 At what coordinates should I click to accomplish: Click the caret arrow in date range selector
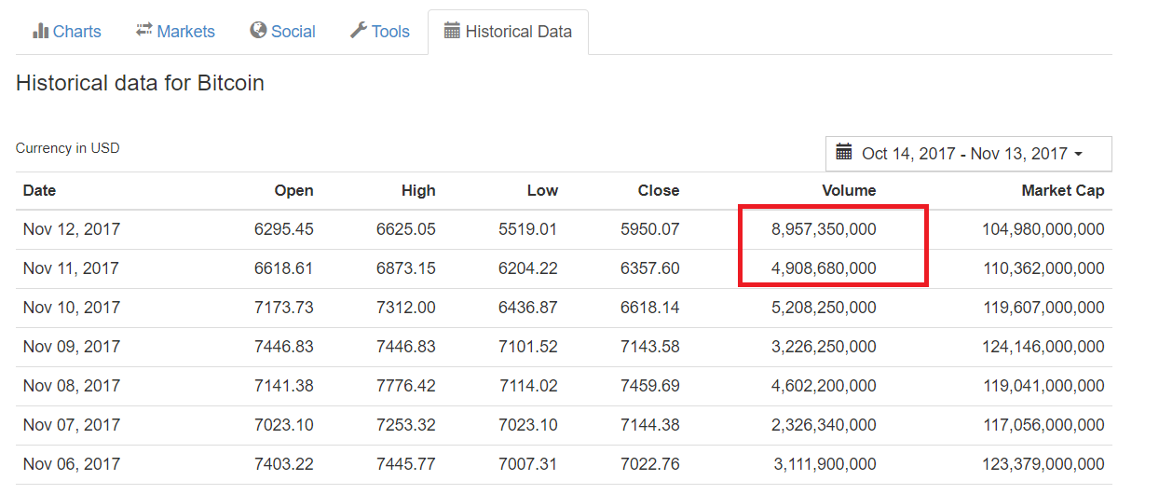tap(1079, 154)
